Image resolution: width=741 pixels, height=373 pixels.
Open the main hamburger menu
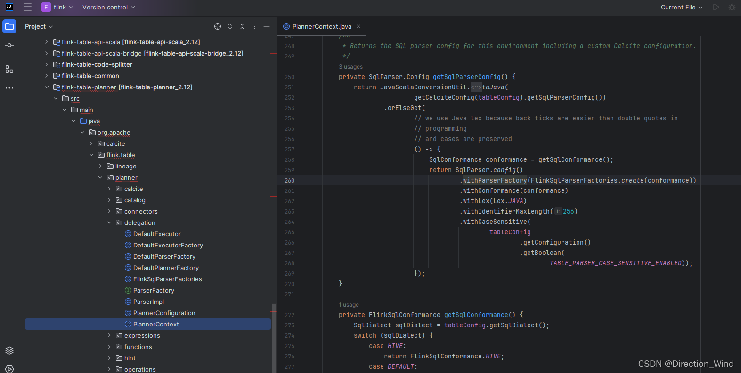28,7
